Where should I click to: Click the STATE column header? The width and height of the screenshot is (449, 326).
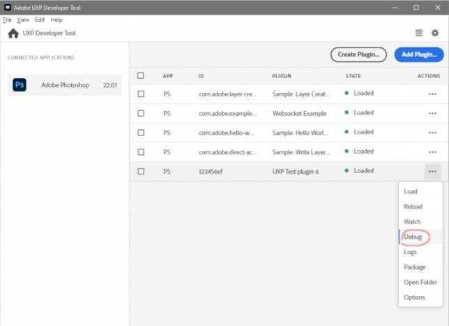pos(353,76)
